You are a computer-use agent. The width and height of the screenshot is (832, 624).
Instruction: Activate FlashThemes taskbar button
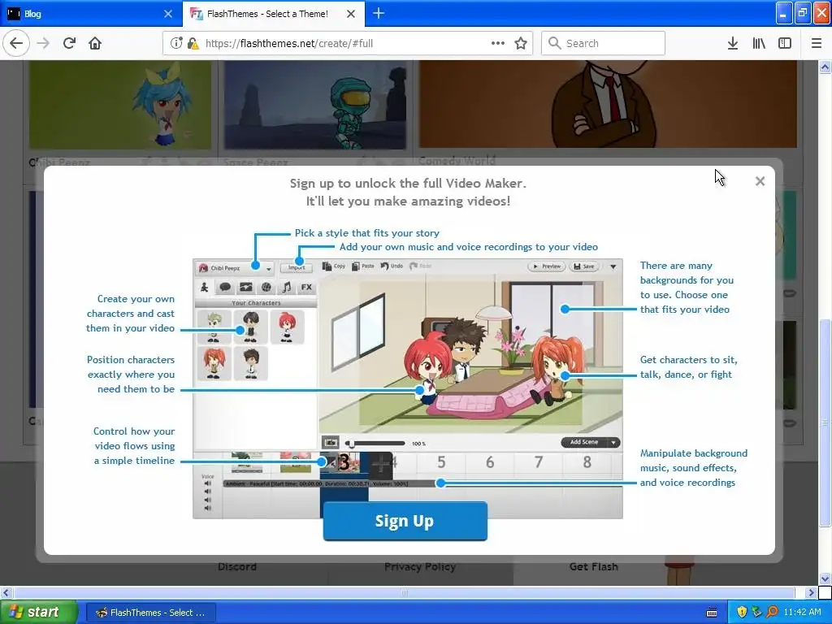tap(150, 613)
